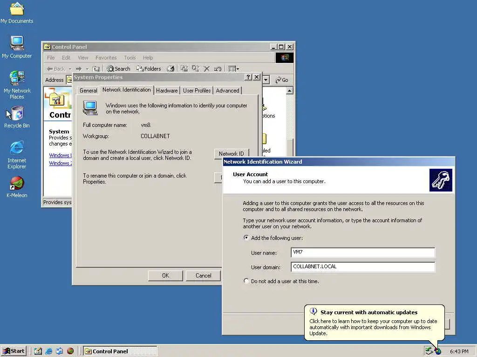Open the Forward history dropdown arrow
The image size is (477, 357).
pos(87,69)
